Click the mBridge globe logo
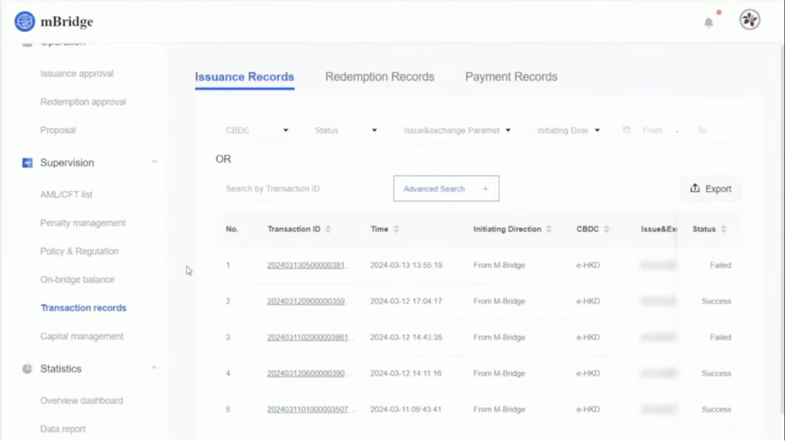The height and width of the screenshot is (443, 785). (x=25, y=22)
